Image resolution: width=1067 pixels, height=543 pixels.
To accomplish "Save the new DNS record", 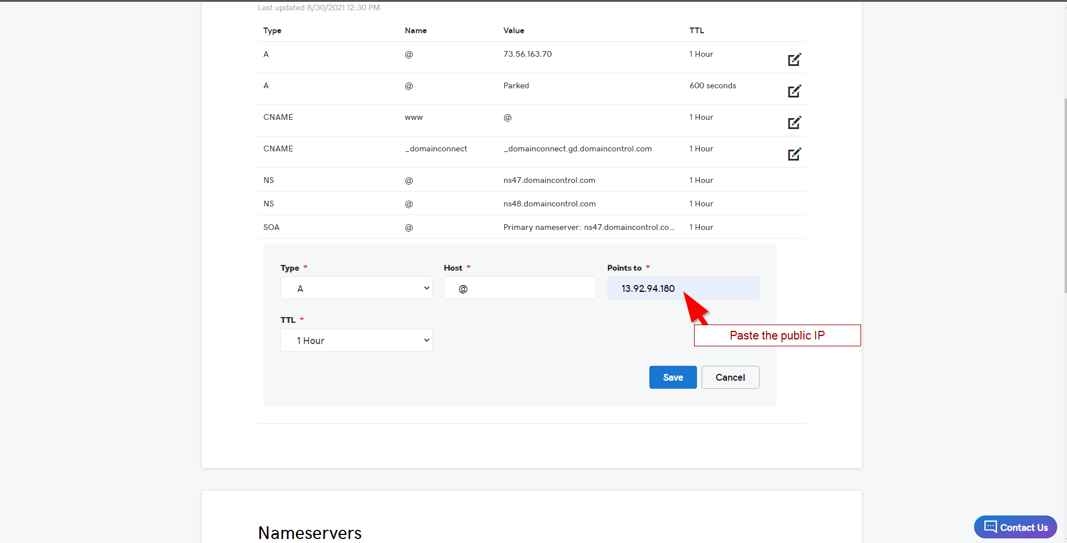I will (673, 377).
